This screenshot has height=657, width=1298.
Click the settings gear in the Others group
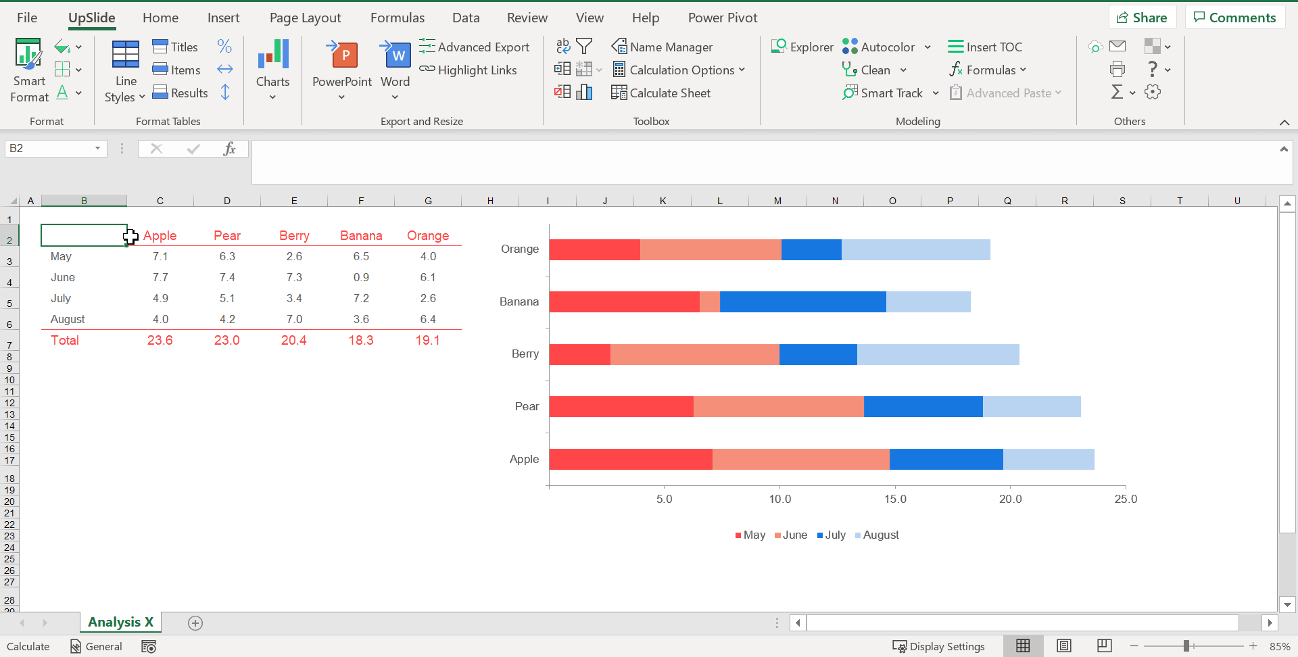tap(1153, 92)
